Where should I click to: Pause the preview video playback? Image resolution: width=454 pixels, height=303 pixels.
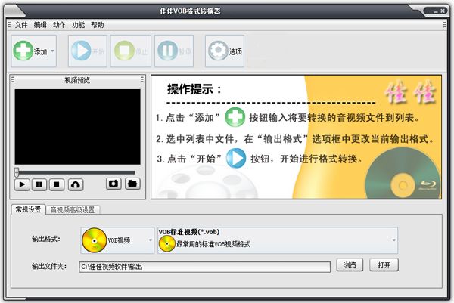coord(39,184)
